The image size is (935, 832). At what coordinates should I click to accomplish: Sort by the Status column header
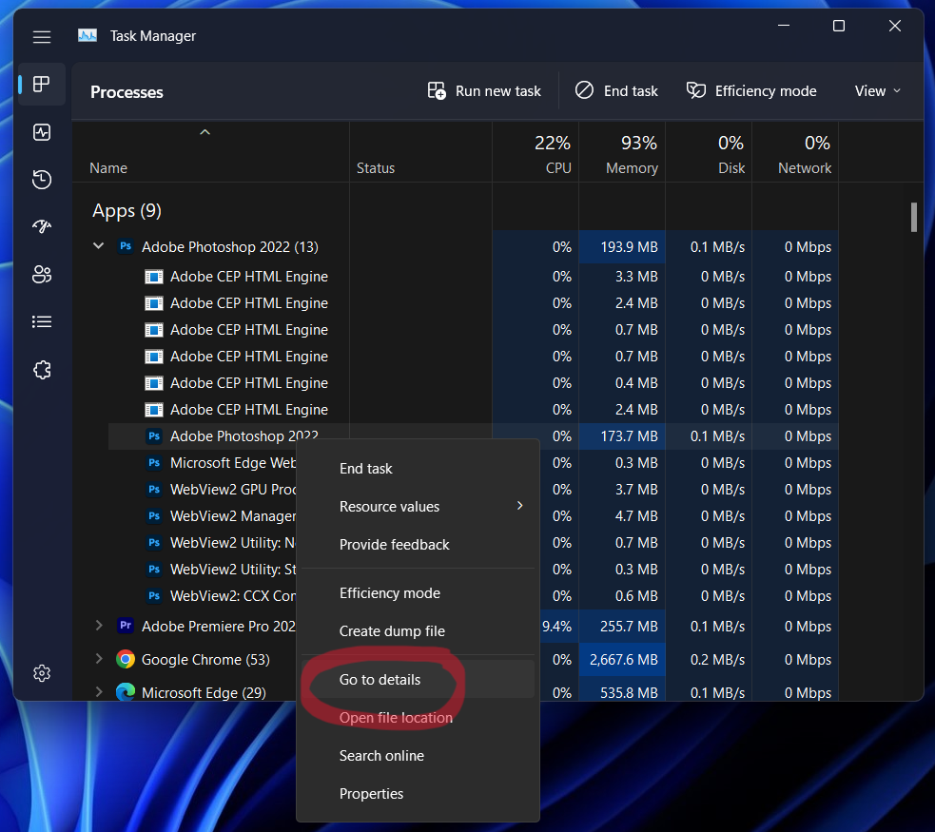coord(420,151)
